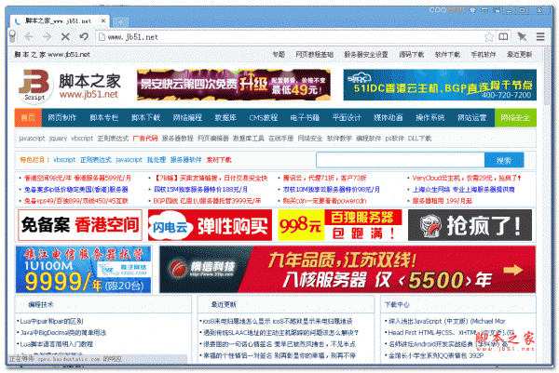
Task: Open the 媒体动画 navigation item
Action: [x=389, y=118]
